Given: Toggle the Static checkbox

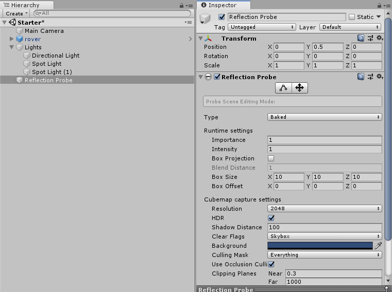Looking at the screenshot, I should pyautogui.click(x=352, y=17).
